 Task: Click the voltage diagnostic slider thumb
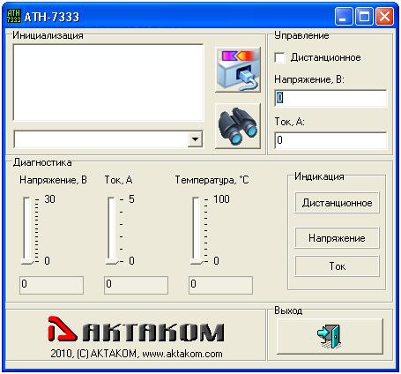27,261
